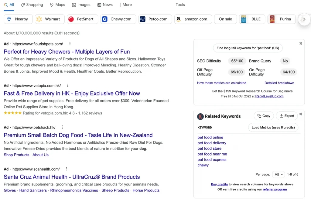The width and height of the screenshot is (311, 200).
Task: Open the Shopping search tab
Action: 32,5
